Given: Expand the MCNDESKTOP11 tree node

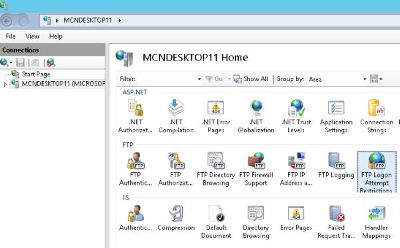Looking at the screenshot, I should (x=5, y=84).
